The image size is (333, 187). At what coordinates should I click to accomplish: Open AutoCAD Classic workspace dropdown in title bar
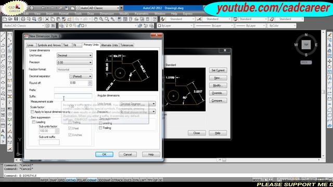(x=98, y=8)
